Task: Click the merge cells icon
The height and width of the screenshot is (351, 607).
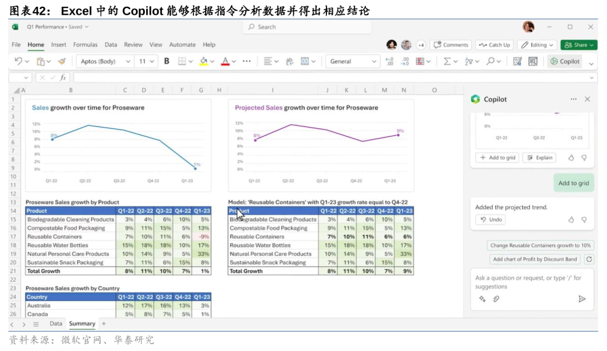Action: point(305,61)
